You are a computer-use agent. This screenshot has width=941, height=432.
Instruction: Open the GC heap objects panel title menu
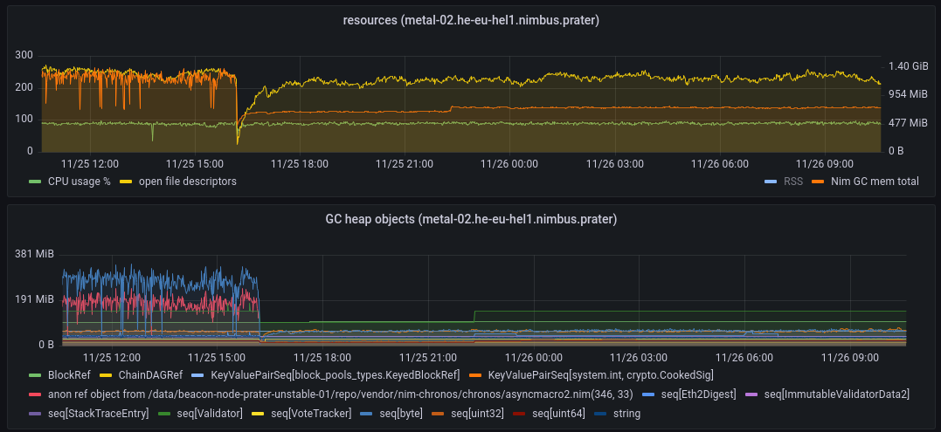point(471,219)
